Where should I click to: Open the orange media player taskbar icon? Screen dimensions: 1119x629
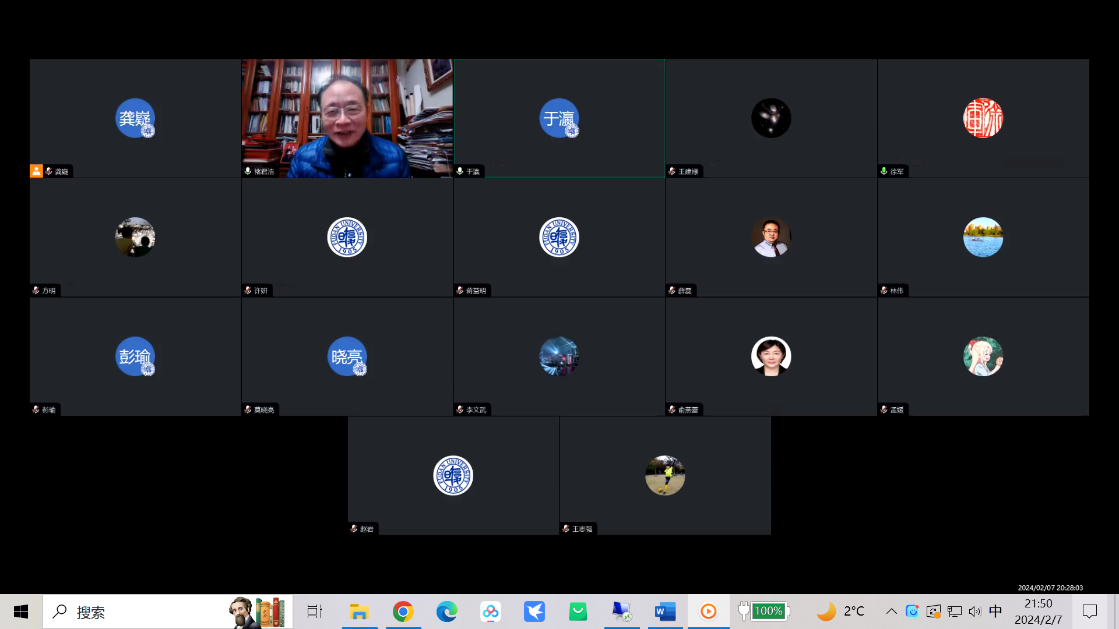coord(708,612)
